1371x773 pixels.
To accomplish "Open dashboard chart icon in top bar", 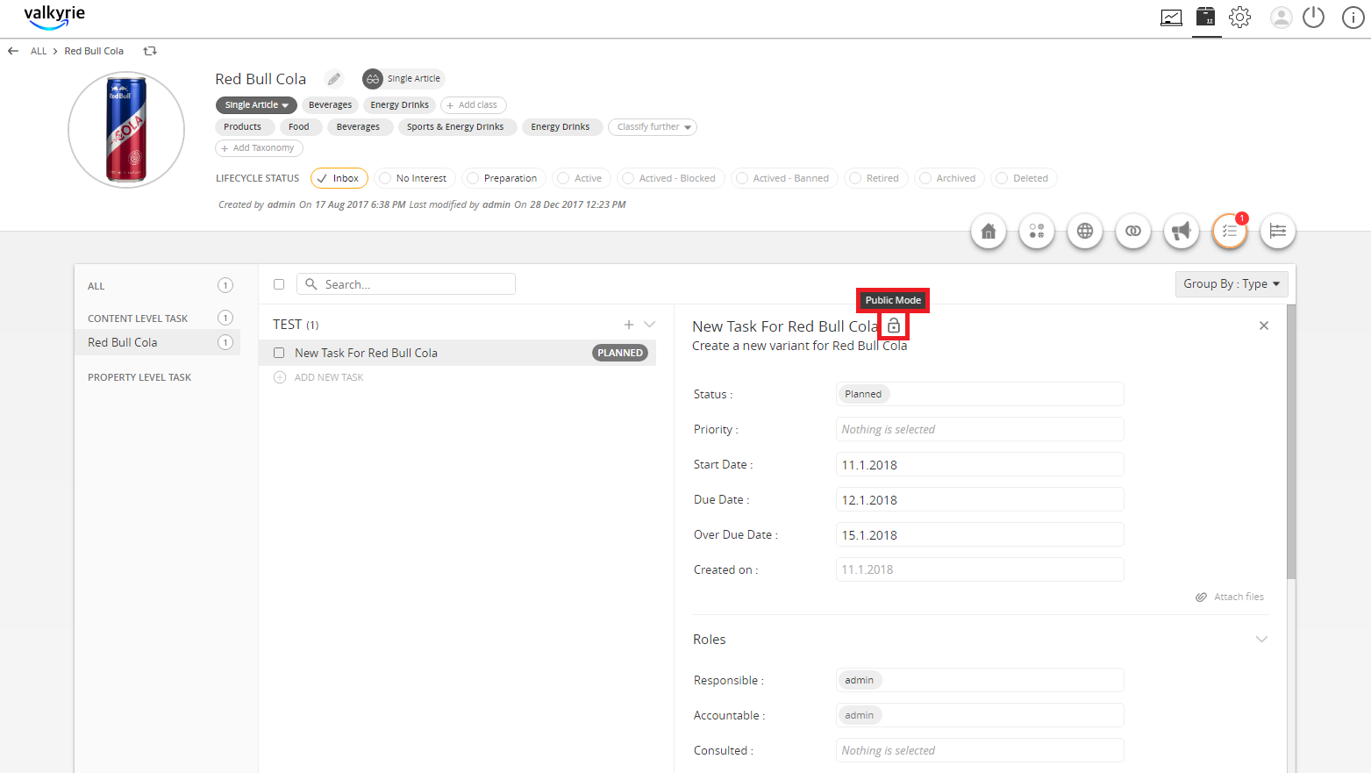I will click(1171, 18).
